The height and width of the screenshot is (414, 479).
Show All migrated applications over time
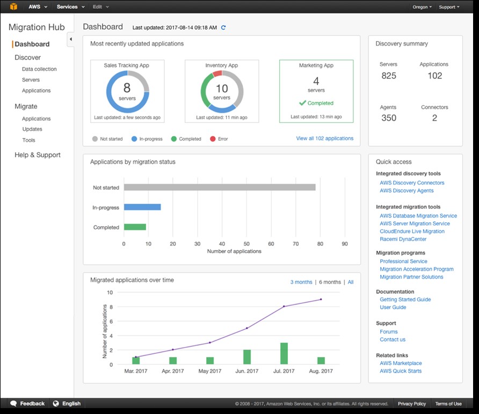350,282
